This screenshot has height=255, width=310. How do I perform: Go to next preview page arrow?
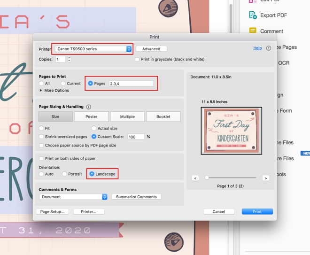coord(266,178)
